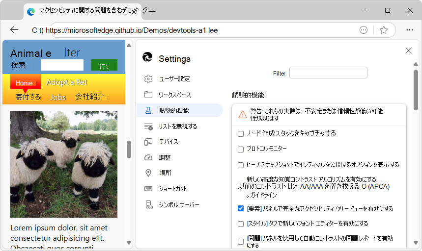Click the ignore list icon
Screen dimensions: 422x251
pos(148,126)
